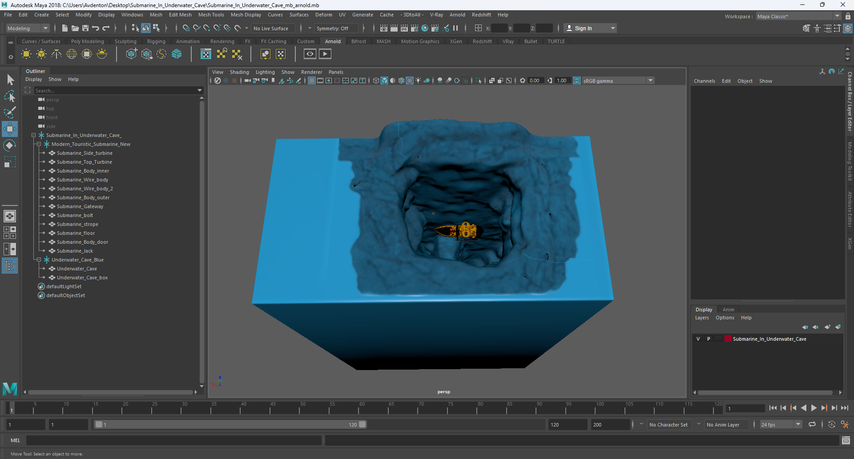Open the Mesh Tools menu
The width and height of the screenshot is (854, 459).
pos(211,15)
